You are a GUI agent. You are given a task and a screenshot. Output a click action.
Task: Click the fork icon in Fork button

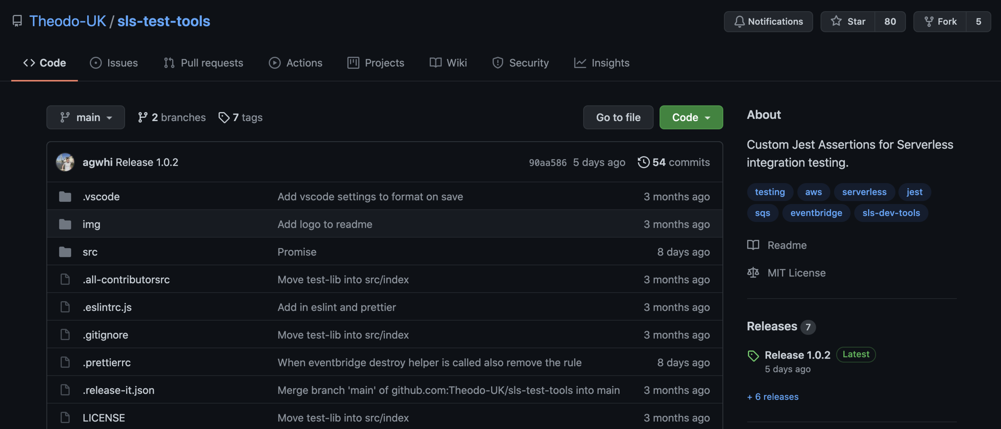(x=929, y=22)
